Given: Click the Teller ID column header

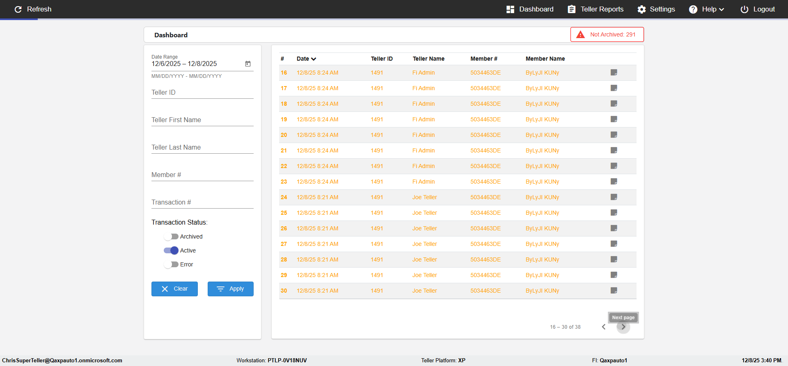Looking at the screenshot, I should pos(382,59).
